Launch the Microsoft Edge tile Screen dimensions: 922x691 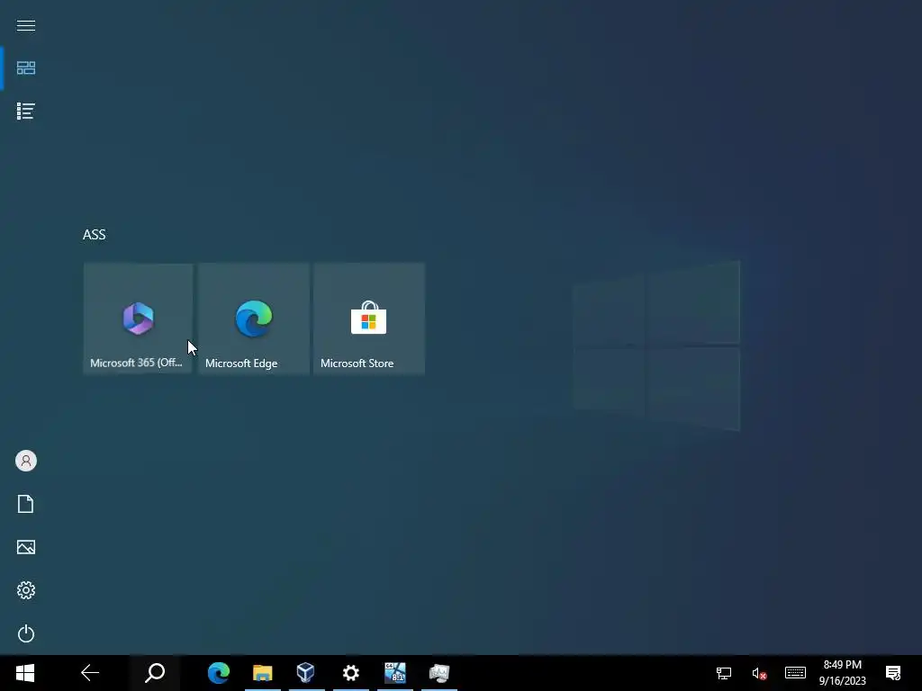253,319
